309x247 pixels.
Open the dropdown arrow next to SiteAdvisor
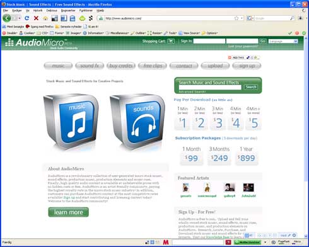[265, 243]
